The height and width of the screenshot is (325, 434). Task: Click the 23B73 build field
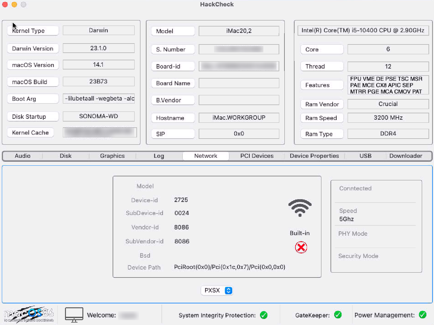pyautogui.click(x=99, y=81)
